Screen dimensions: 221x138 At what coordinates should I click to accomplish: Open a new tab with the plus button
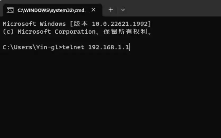point(111,10)
